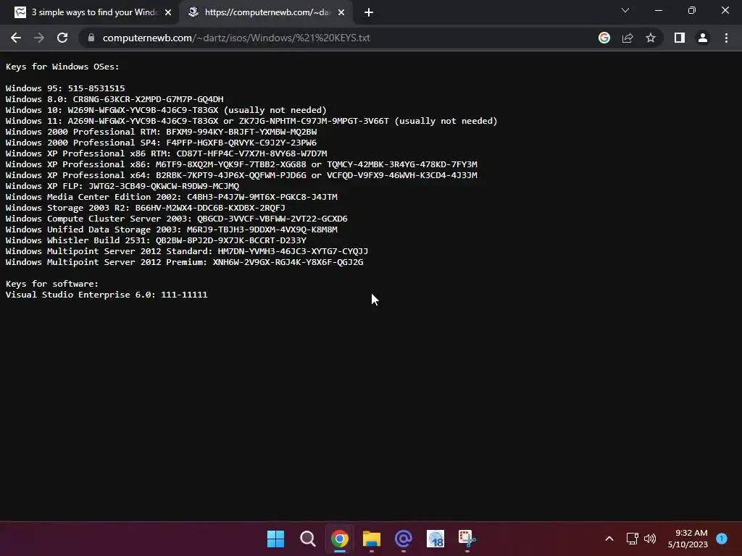Click Windows 2000 Professional SP4 line
Viewport: 742px width, 556px height.
(x=162, y=143)
